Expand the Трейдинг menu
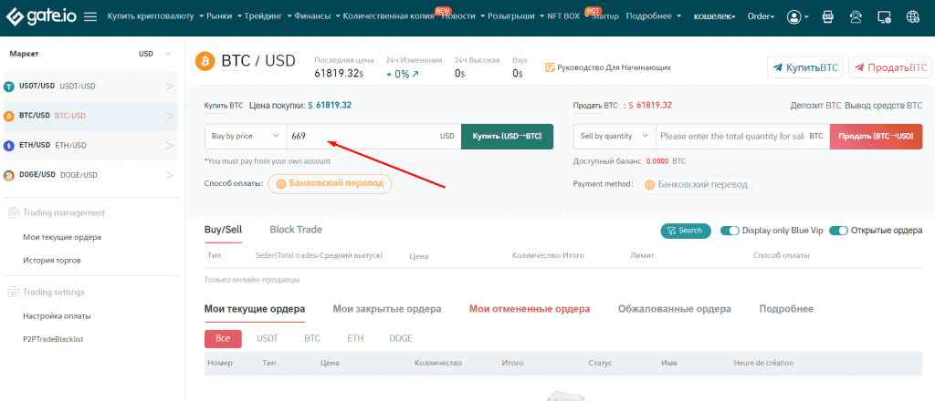935x401 pixels. pyautogui.click(x=268, y=16)
